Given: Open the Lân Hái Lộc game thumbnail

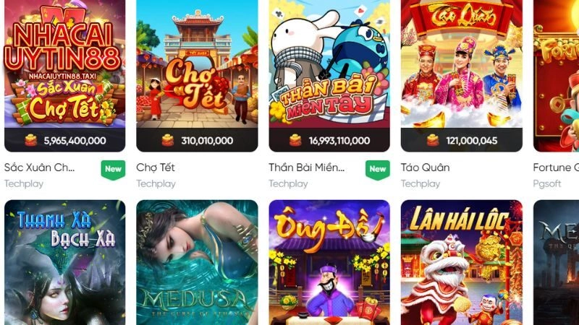Looking at the screenshot, I should pyautogui.click(x=462, y=262).
